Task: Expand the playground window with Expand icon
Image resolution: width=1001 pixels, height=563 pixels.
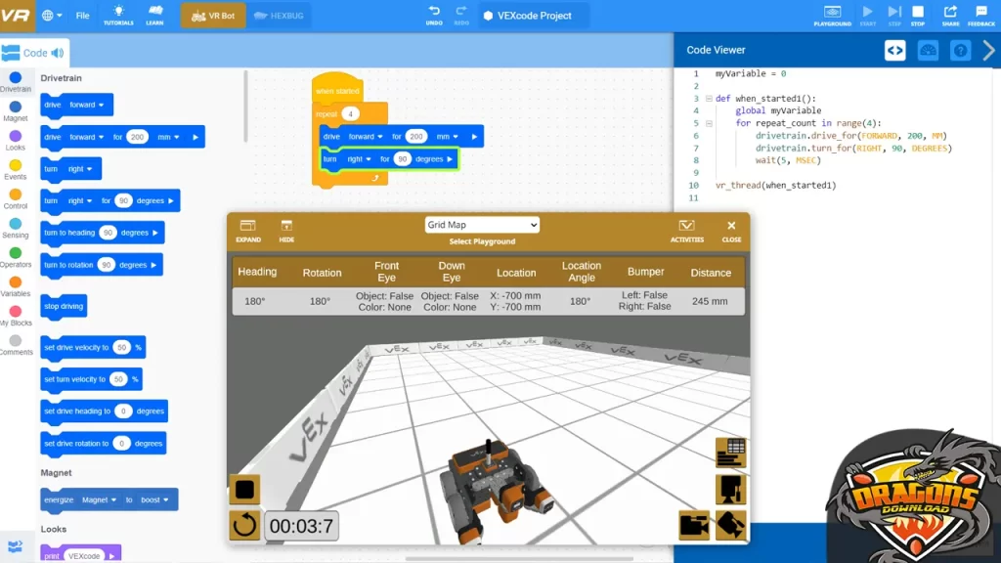Action: pyautogui.click(x=248, y=230)
